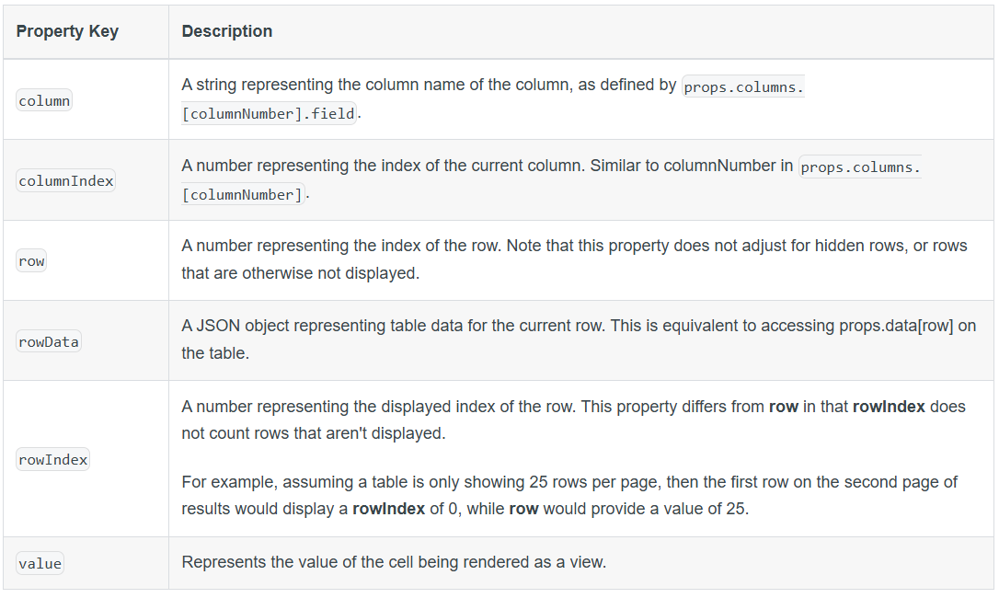This screenshot has width=999, height=598.
Task: Click the bold rowIndex word after 'in that'
Action: coord(889,407)
